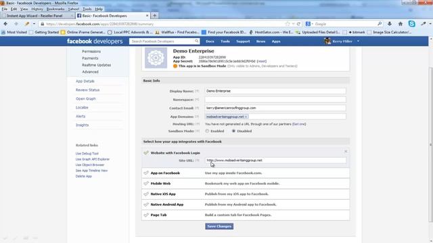This screenshot has width=433, height=243.
Task: Reload the page with the refresh icon
Action: pos(298,24)
